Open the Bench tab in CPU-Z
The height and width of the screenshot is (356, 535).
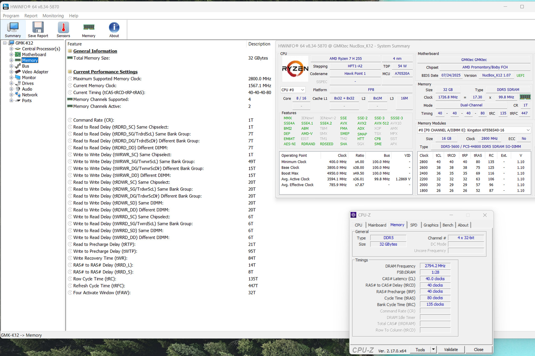point(448,225)
